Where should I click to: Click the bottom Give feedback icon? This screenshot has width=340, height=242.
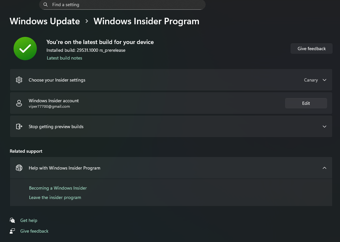[x=12, y=231]
